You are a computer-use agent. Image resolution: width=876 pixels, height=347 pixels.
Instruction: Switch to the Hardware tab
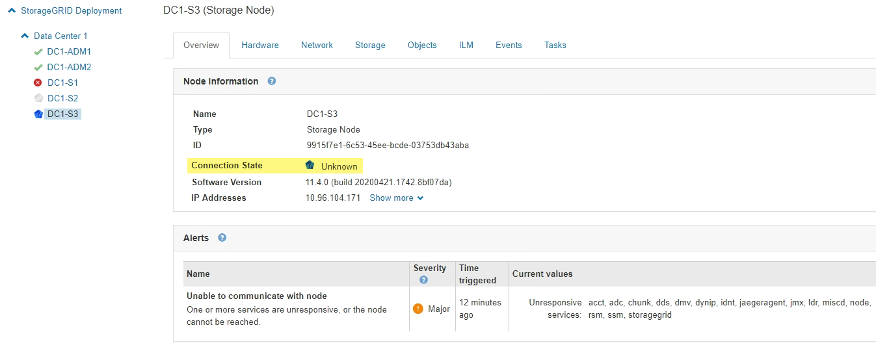click(x=260, y=45)
